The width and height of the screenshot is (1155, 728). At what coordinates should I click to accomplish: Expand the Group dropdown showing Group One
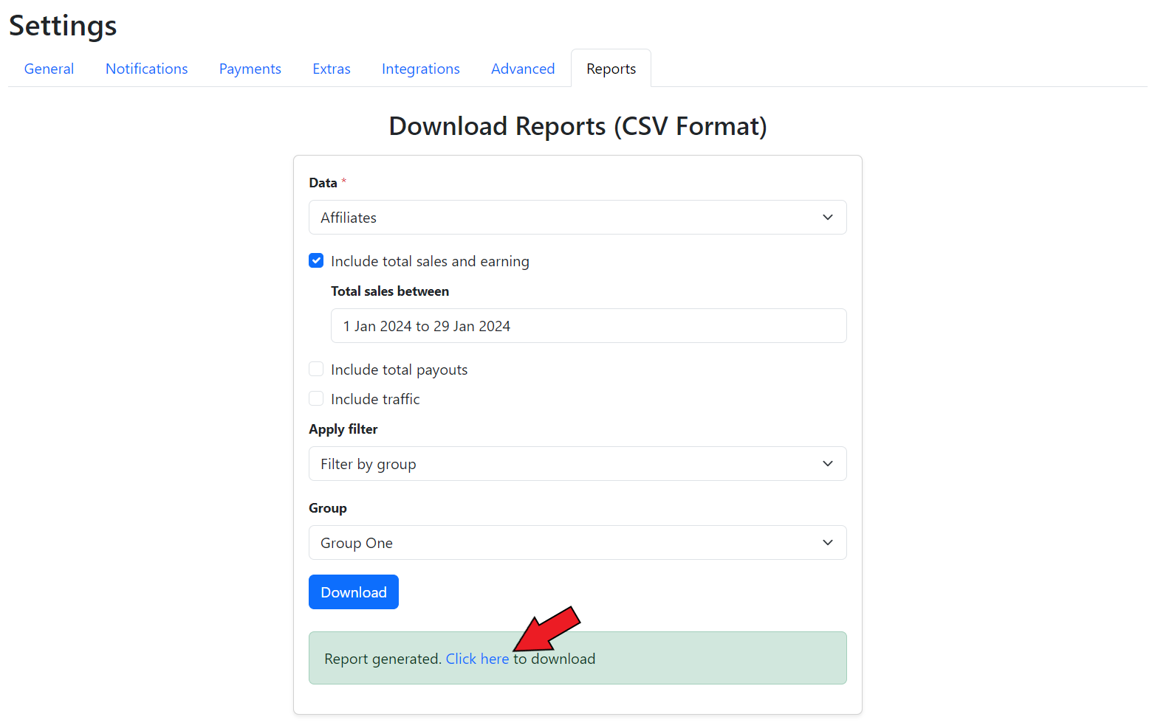(577, 543)
